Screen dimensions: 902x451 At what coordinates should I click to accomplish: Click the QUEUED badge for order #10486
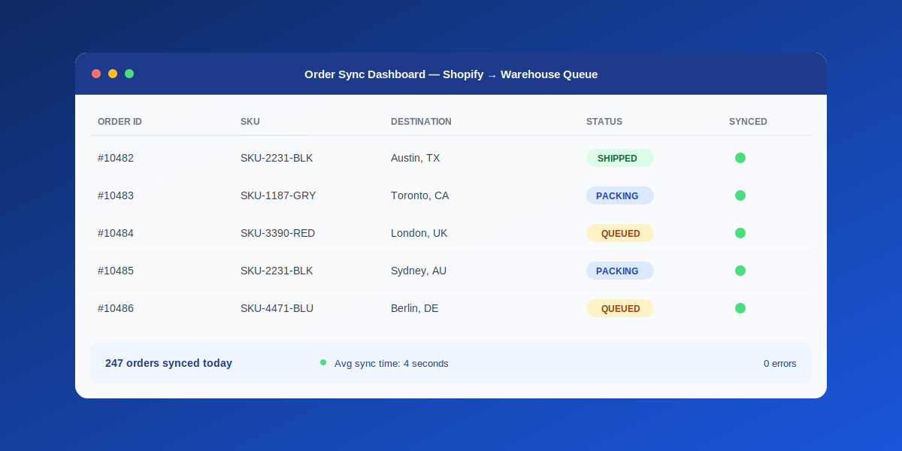click(620, 308)
